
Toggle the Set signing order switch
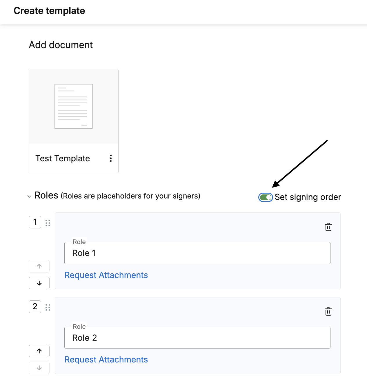(x=266, y=197)
